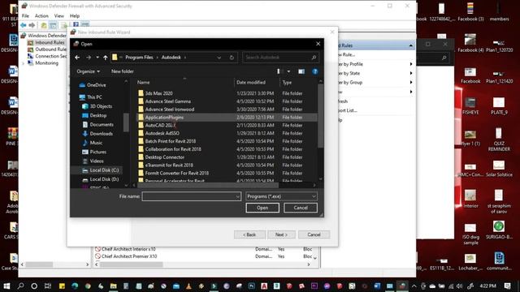Select Local Disk (D:)

pos(100,179)
